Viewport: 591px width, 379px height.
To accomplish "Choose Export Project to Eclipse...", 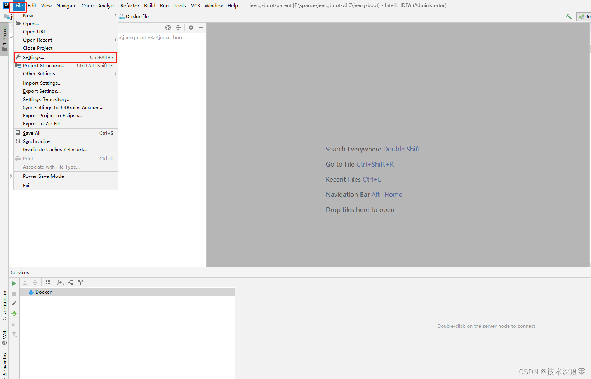I will click(x=66, y=116).
